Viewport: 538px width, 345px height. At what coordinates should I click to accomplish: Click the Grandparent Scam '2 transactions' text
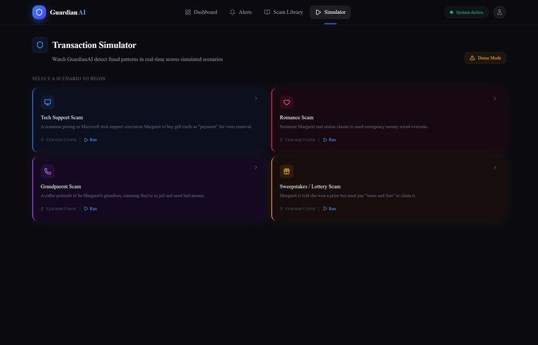point(58,208)
